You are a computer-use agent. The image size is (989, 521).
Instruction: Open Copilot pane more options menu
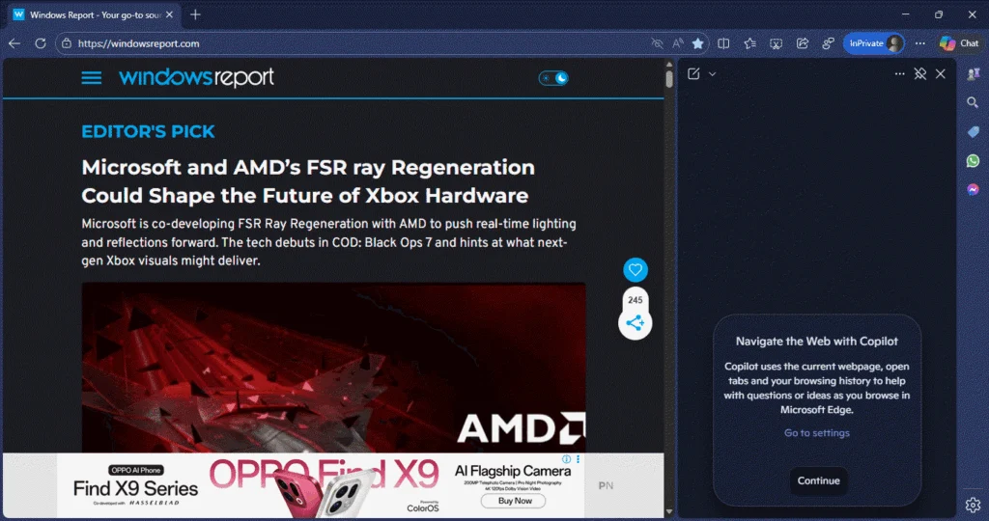[900, 74]
